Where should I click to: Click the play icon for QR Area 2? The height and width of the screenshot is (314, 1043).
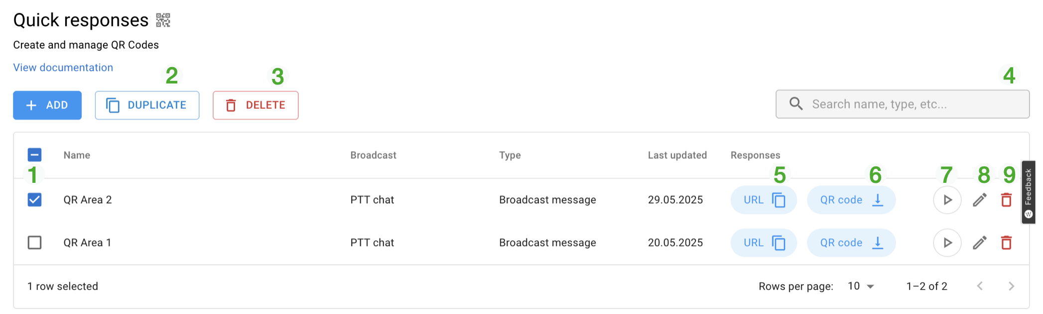pos(947,200)
